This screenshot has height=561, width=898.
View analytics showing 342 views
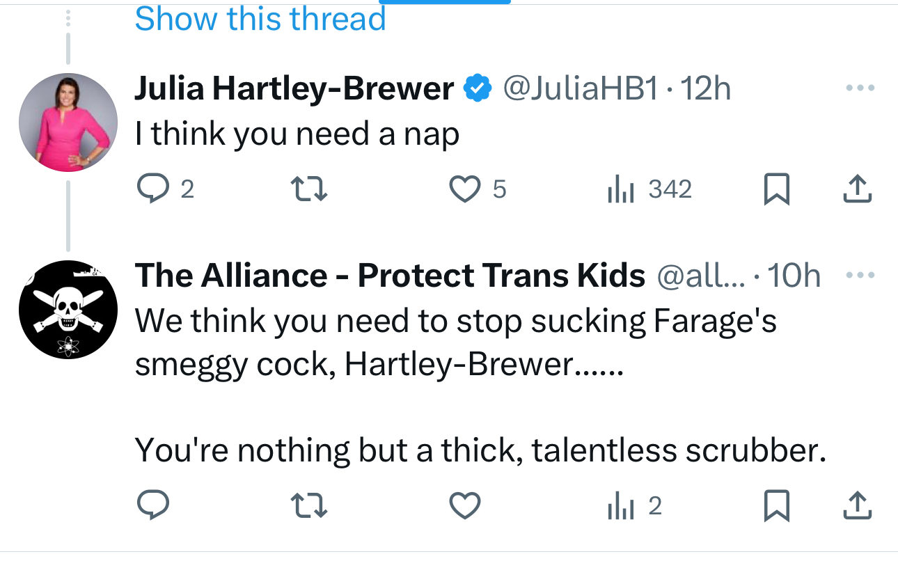click(x=620, y=189)
